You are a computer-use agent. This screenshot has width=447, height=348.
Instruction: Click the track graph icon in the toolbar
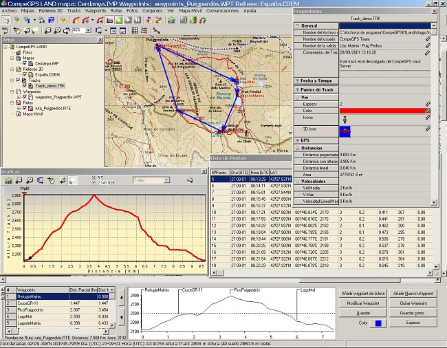coord(110,20)
